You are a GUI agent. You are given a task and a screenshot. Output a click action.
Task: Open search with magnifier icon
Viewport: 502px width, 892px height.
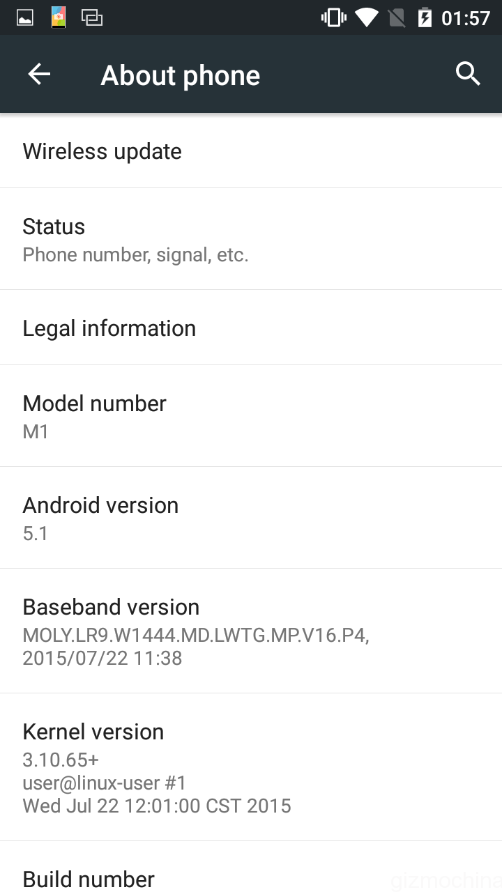[468, 73]
